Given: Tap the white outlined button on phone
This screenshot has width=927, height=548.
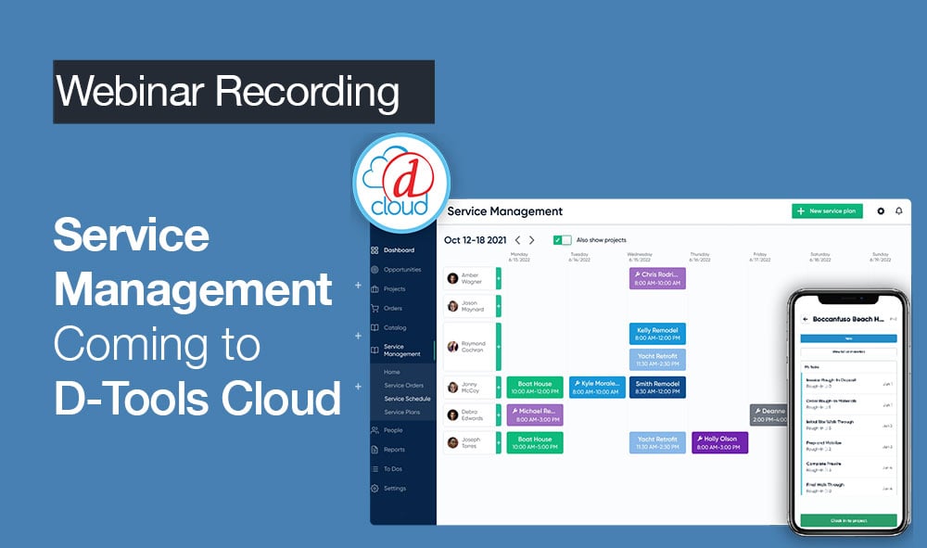Looking at the screenshot, I should pyautogui.click(x=848, y=351).
